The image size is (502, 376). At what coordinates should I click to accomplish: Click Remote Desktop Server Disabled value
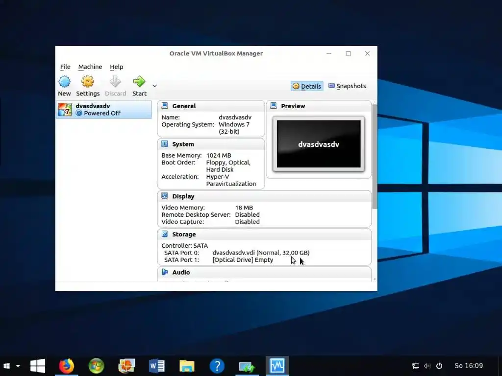(247, 214)
